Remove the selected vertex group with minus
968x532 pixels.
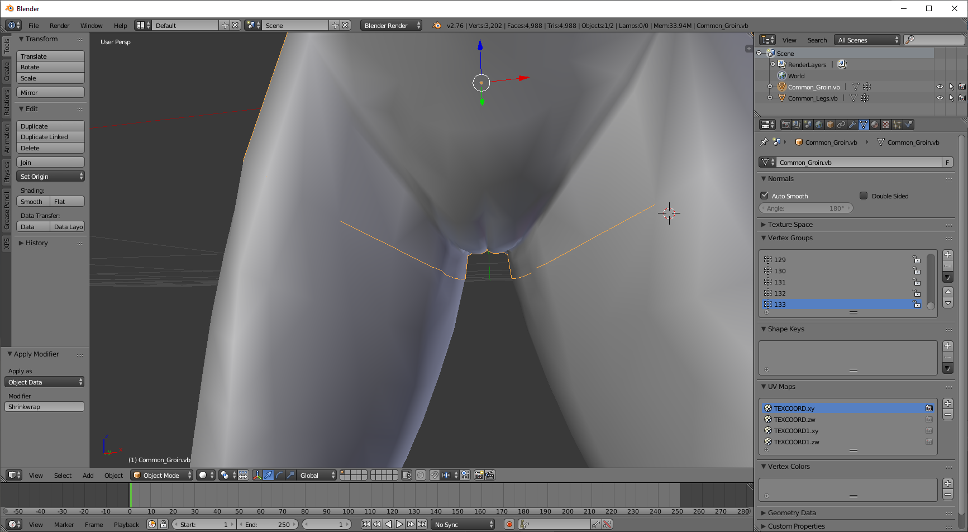(x=948, y=266)
